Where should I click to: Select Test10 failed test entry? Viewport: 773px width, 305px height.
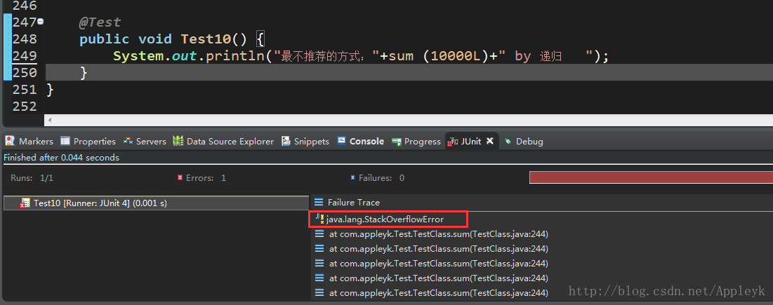[156, 203]
